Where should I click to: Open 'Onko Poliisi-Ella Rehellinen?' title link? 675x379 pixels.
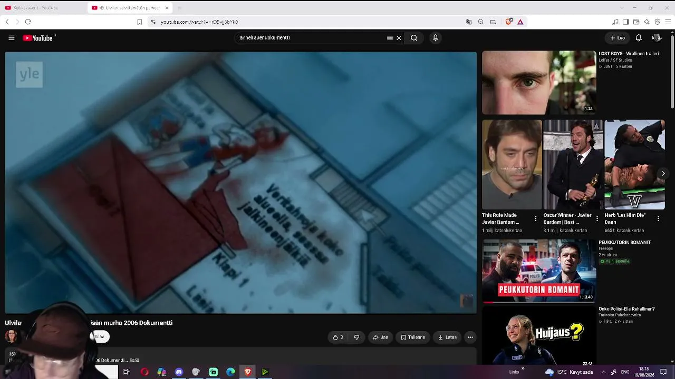pos(626,309)
